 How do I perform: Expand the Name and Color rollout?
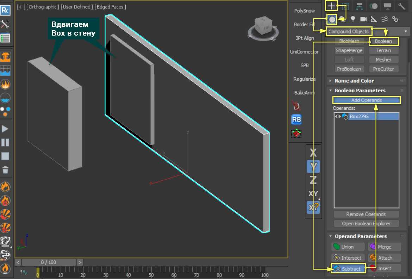coord(354,81)
